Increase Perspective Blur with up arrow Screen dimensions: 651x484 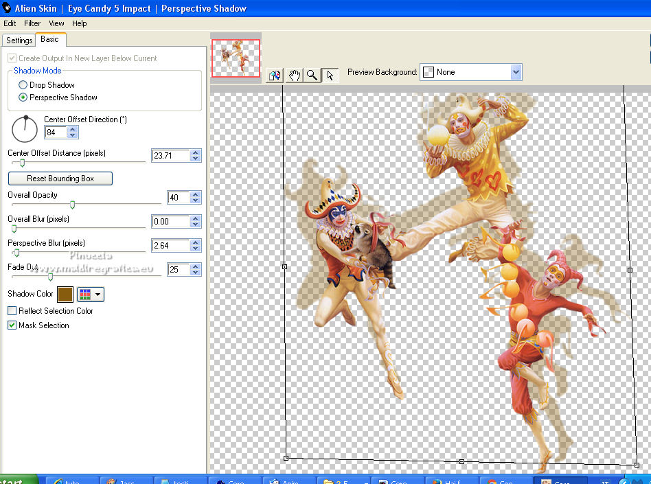click(196, 242)
